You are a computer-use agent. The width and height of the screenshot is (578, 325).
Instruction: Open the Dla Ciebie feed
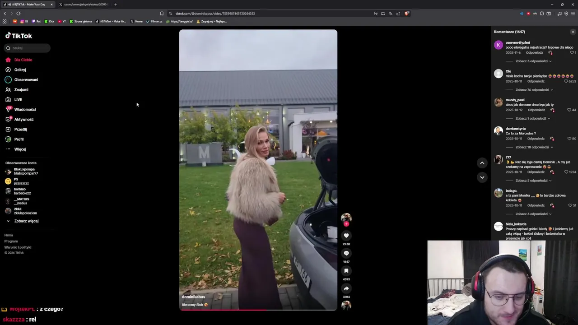[x=19, y=60]
